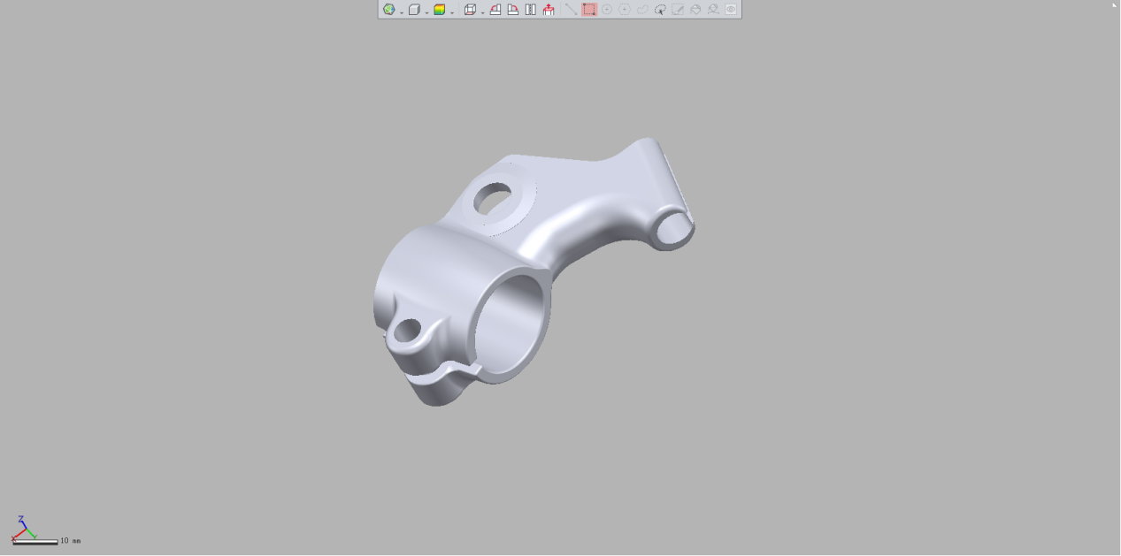Image resolution: width=1121 pixels, height=556 pixels.
Task: Rotate view counterclockwise using toolbar icon
Action: pos(495,10)
